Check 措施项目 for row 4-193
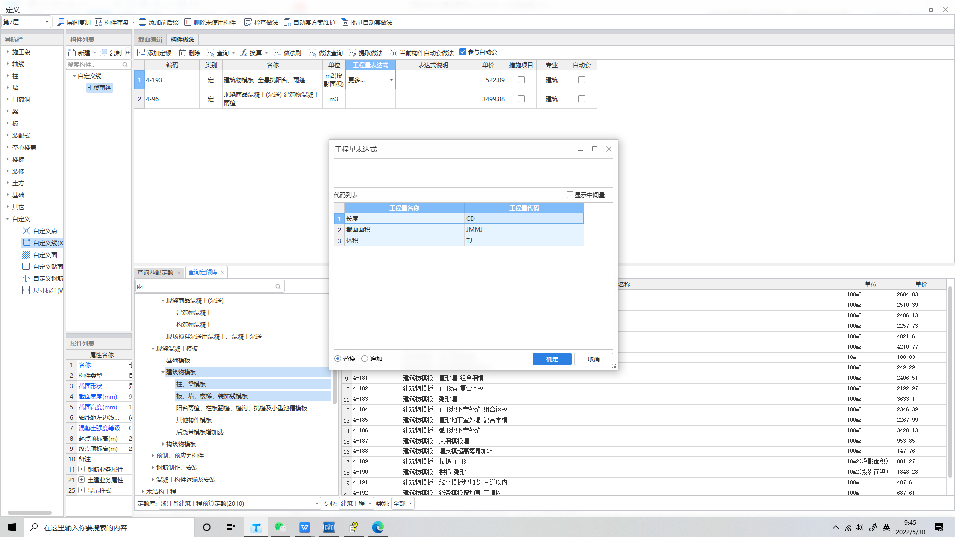The width and height of the screenshot is (955, 537). [521, 80]
